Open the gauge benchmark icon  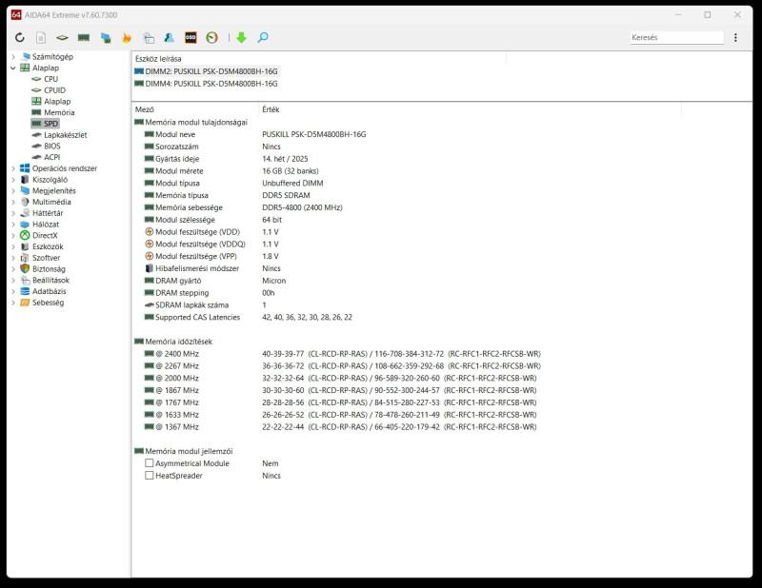(x=211, y=37)
